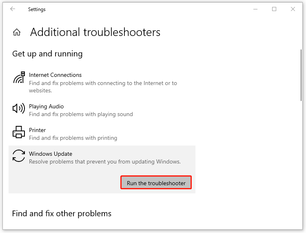Image resolution: width=306 pixels, height=233 pixels.
Task: Minimize the Settings window
Action: [x=255, y=9]
